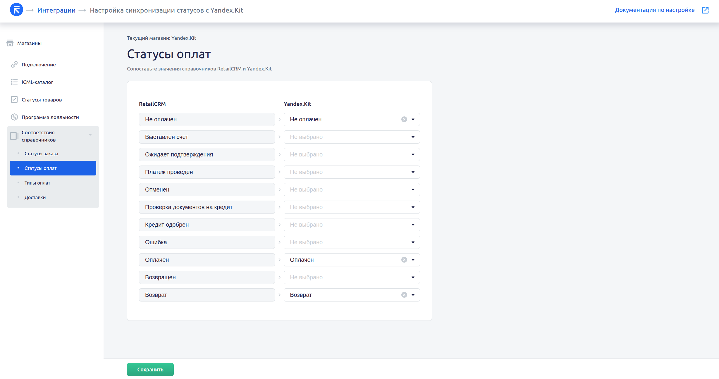
Task: Open the external documentation link icon
Action: [705, 10]
